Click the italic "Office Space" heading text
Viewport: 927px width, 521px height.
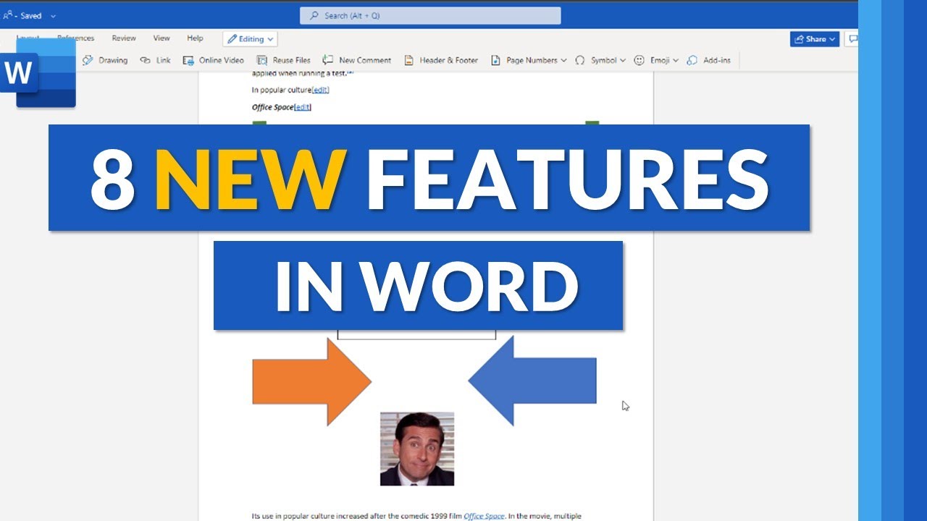(x=273, y=107)
